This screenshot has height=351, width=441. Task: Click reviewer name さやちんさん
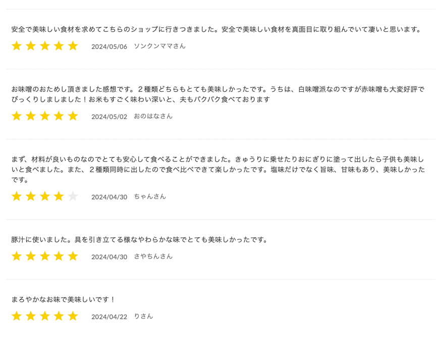[153, 256]
